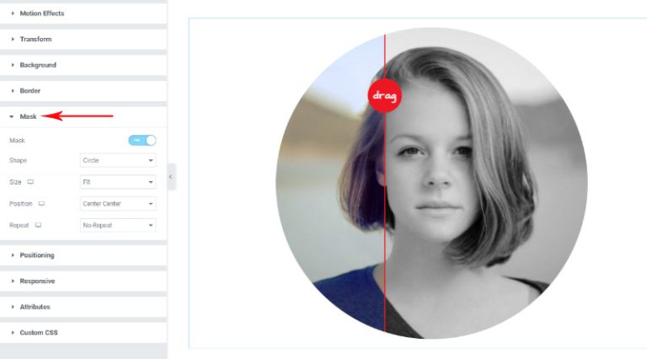Screen dimensions: 647x359
Task: Open the Size dropdown showing Fit
Action: pos(118,182)
